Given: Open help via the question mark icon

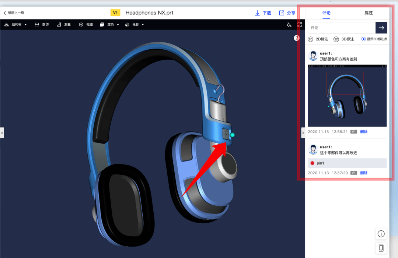Looking at the screenshot, I should pyautogui.click(x=296, y=38).
